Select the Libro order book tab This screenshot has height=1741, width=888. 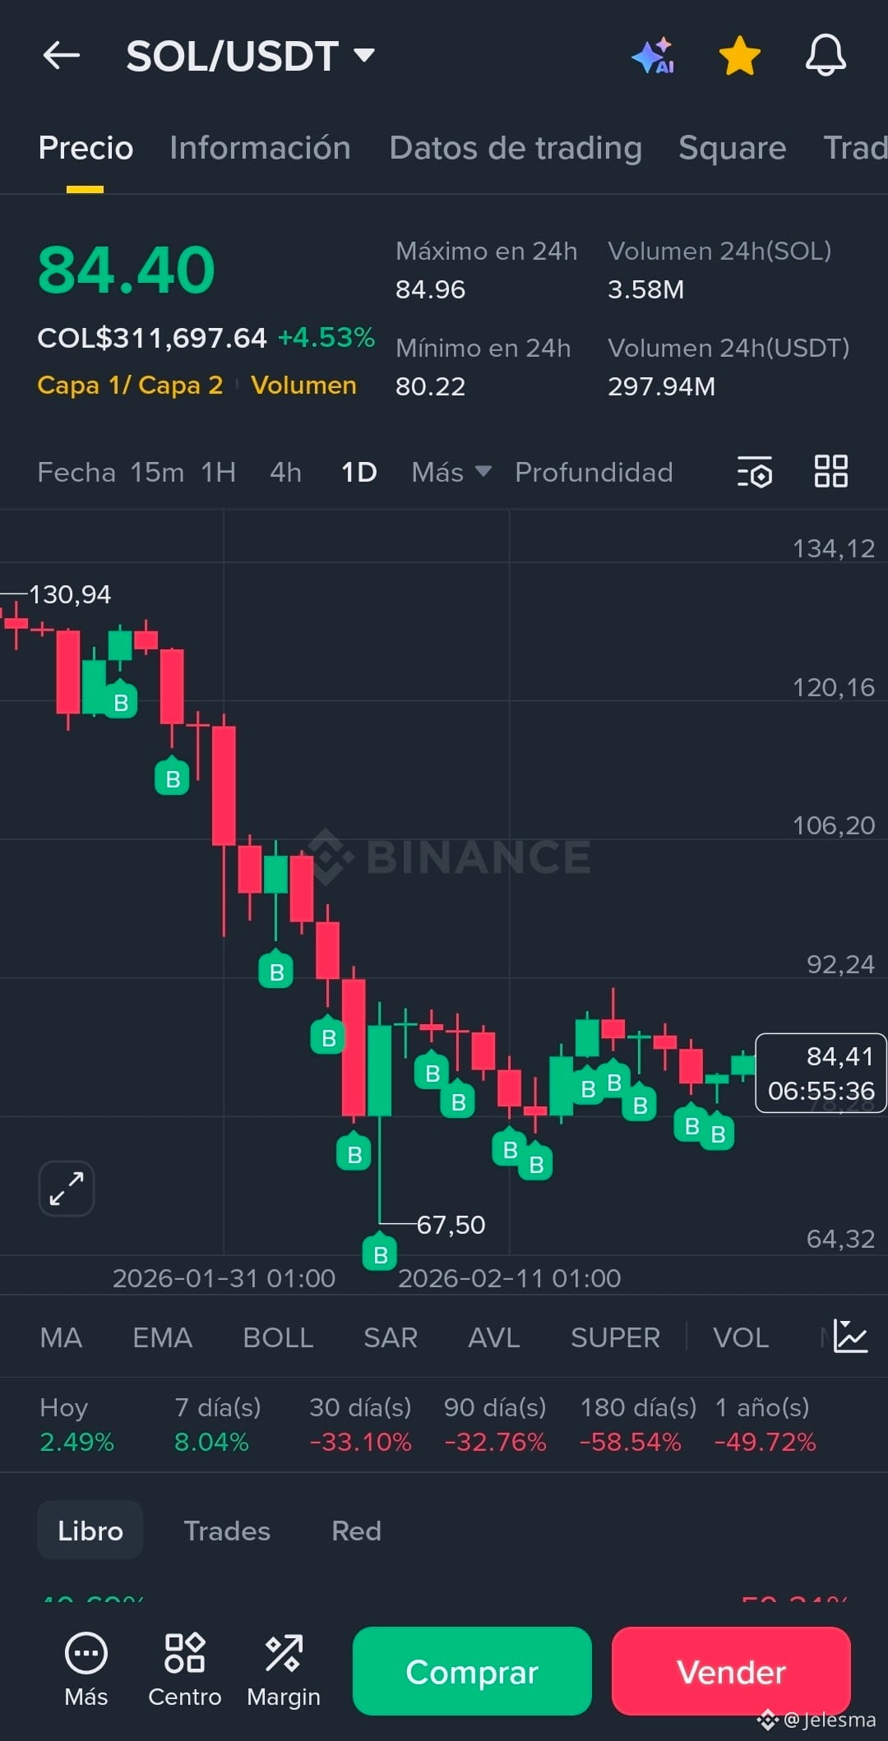(x=90, y=1531)
